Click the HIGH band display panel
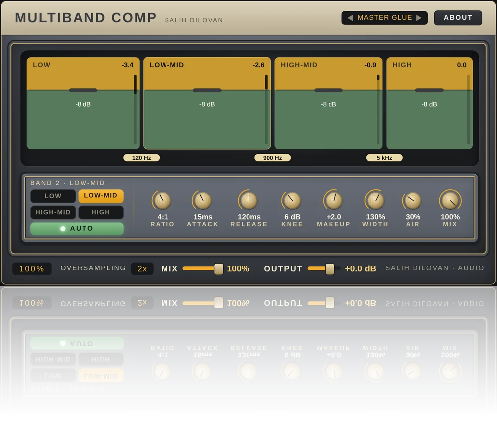This screenshot has height=443, width=497. click(x=429, y=103)
